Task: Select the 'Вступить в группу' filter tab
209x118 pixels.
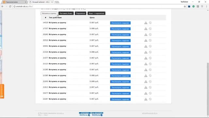Action: 49,13
